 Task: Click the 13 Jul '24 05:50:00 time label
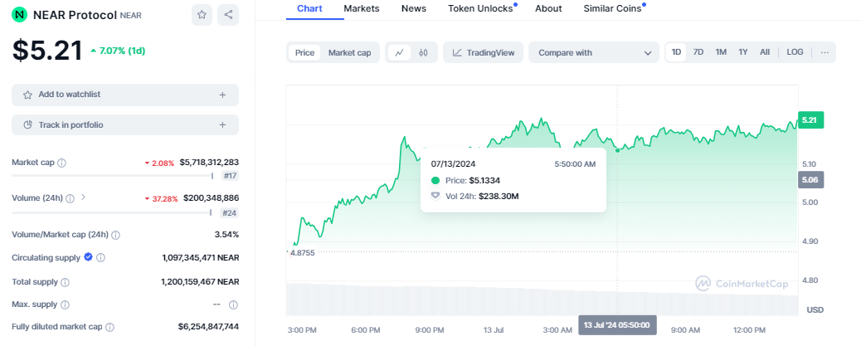(617, 324)
